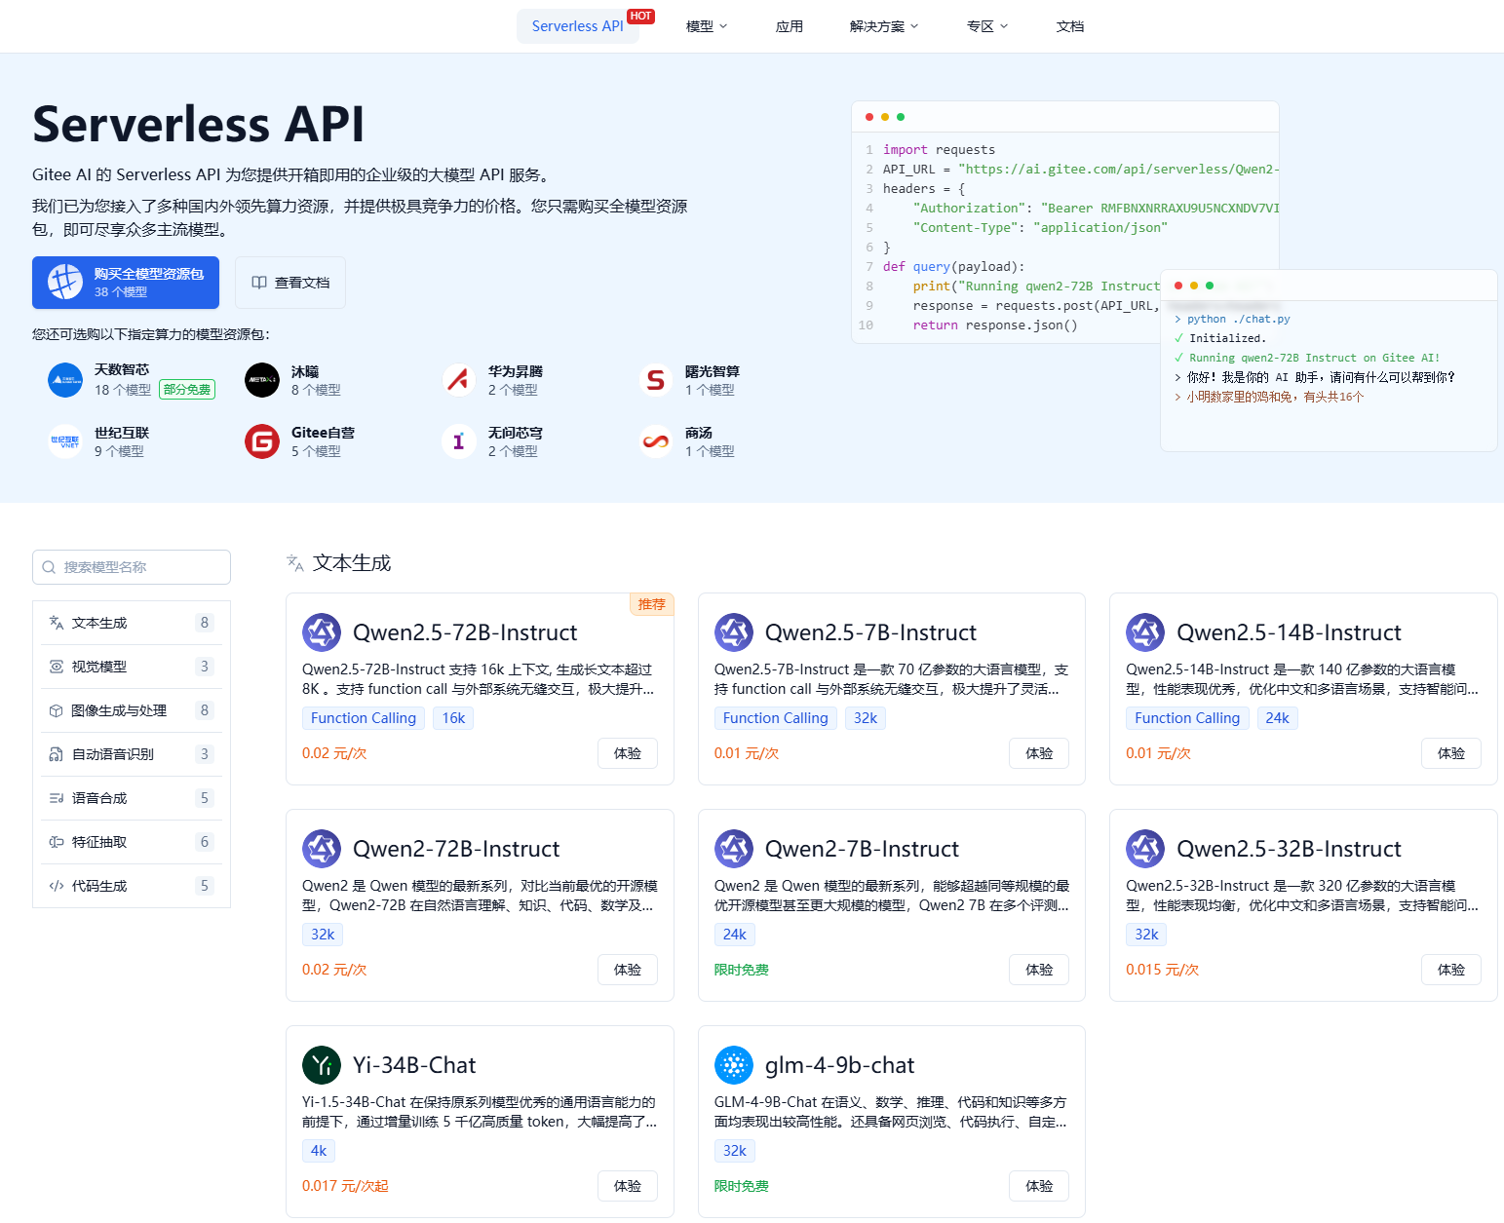Click 体验 on Qwen2.5-32B-Instruct card

(1451, 970)
